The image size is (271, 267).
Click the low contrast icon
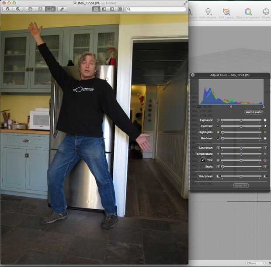[218, 126]
